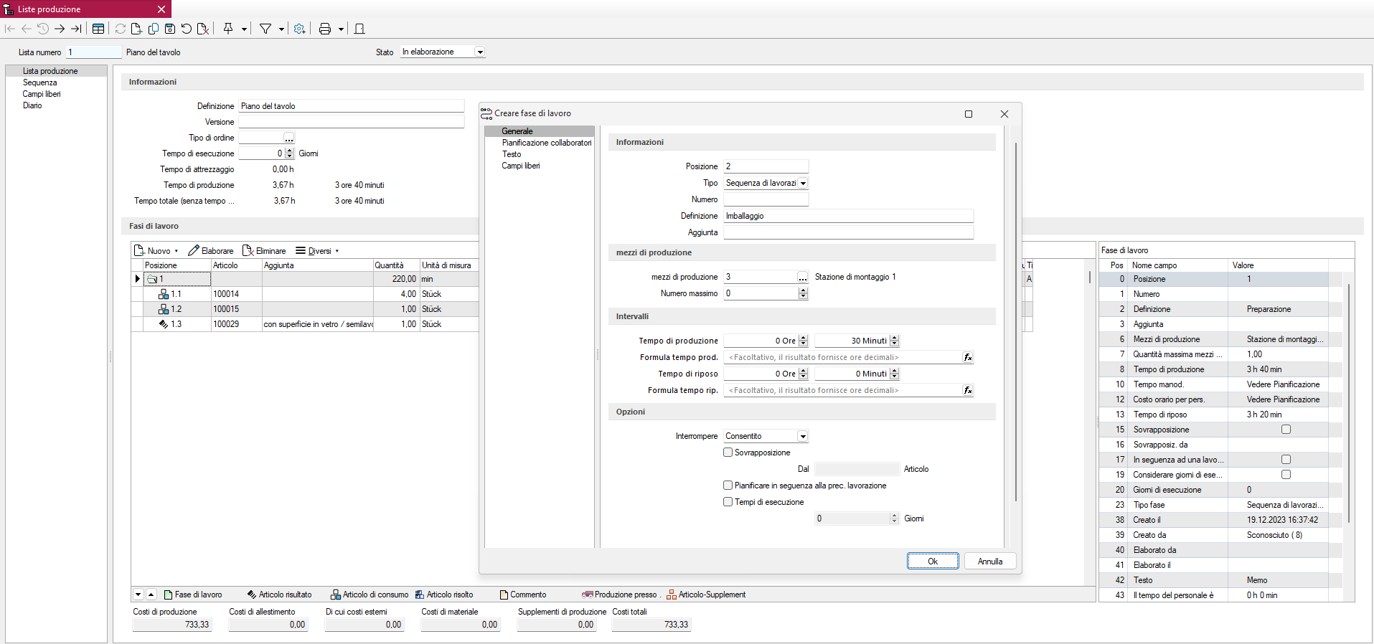This screenshot has height=644, width=1374.
Task: Click the save record icon in toolbar
Action: [170, 29]
